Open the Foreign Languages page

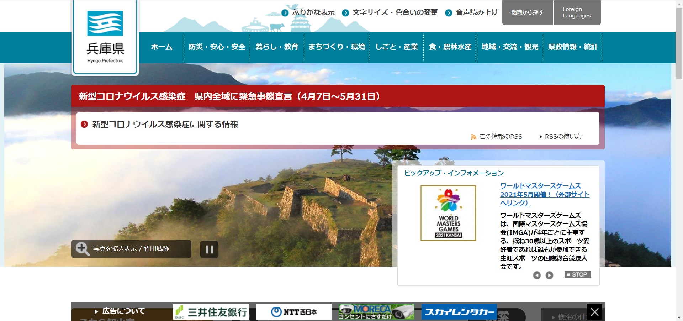point(576,13)
